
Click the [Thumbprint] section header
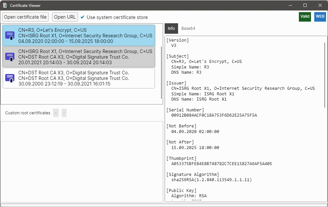click(181, 159)
